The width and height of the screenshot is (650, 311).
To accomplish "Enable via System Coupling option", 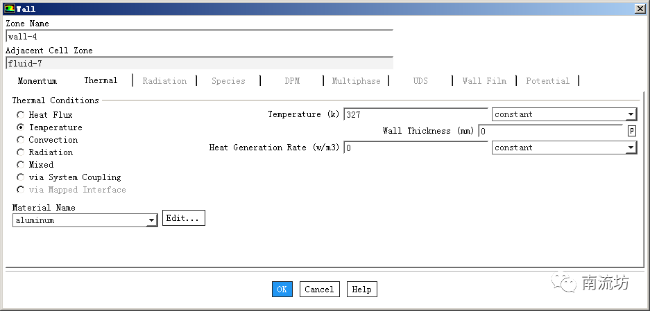I will pos(21,177).
